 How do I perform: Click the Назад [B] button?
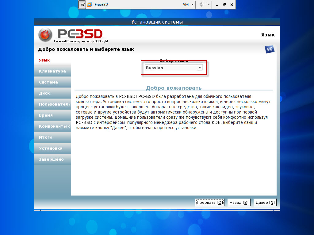click(x=239, y=203)
